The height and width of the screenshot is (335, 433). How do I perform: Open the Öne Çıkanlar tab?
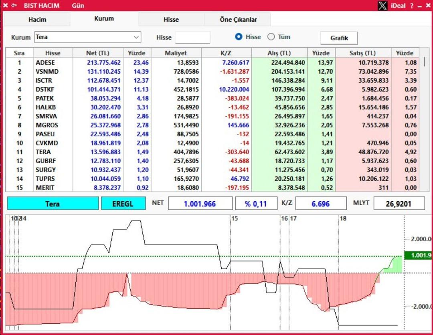(x=238, y=20)
